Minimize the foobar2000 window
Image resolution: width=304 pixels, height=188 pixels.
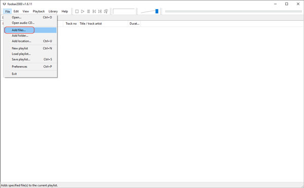(275, 4)
